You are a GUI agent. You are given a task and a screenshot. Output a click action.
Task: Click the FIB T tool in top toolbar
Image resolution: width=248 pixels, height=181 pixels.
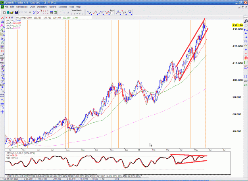point(130,12)
